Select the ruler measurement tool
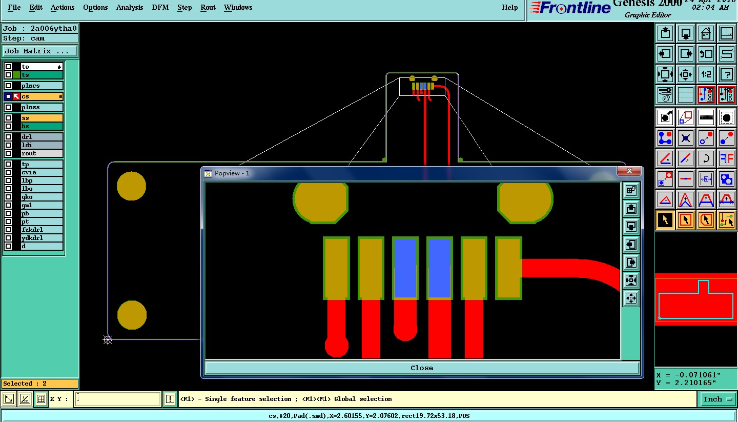The image size is (738, 422). 706,117
